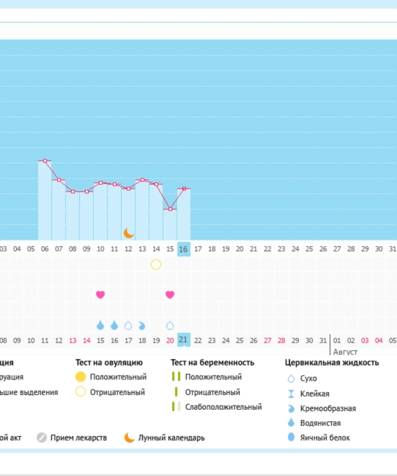This screenshot has height=476, width=397.
Task: Select the pink heart on cycle day 10
Action: 101,294
